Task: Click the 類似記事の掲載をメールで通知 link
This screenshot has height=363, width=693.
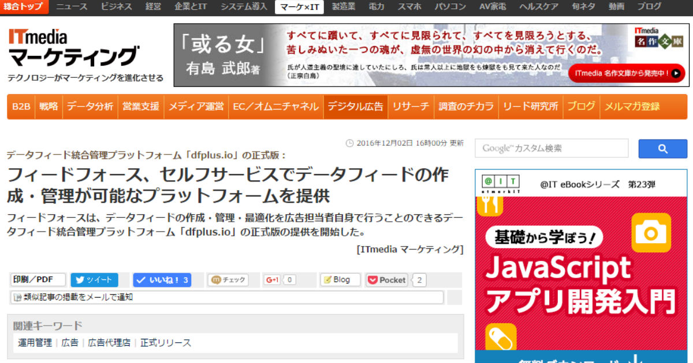Action: pyautogui.click(x=228, y=297)
